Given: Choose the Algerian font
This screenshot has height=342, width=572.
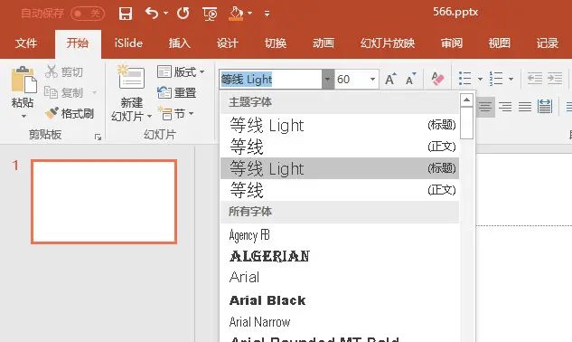Looking at the screenshot, I should pyautogui.click(x=340, y=257).
